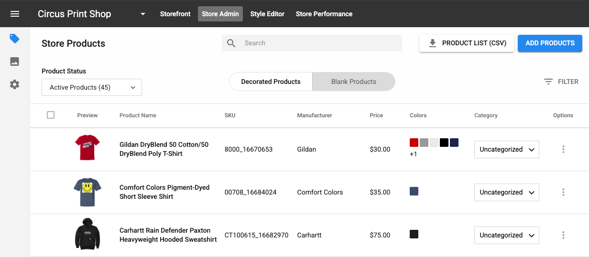Image resolution: width=589 pixels, height=257 pixels.
Task: Go to the Store Performance tab
Action: 324,14
